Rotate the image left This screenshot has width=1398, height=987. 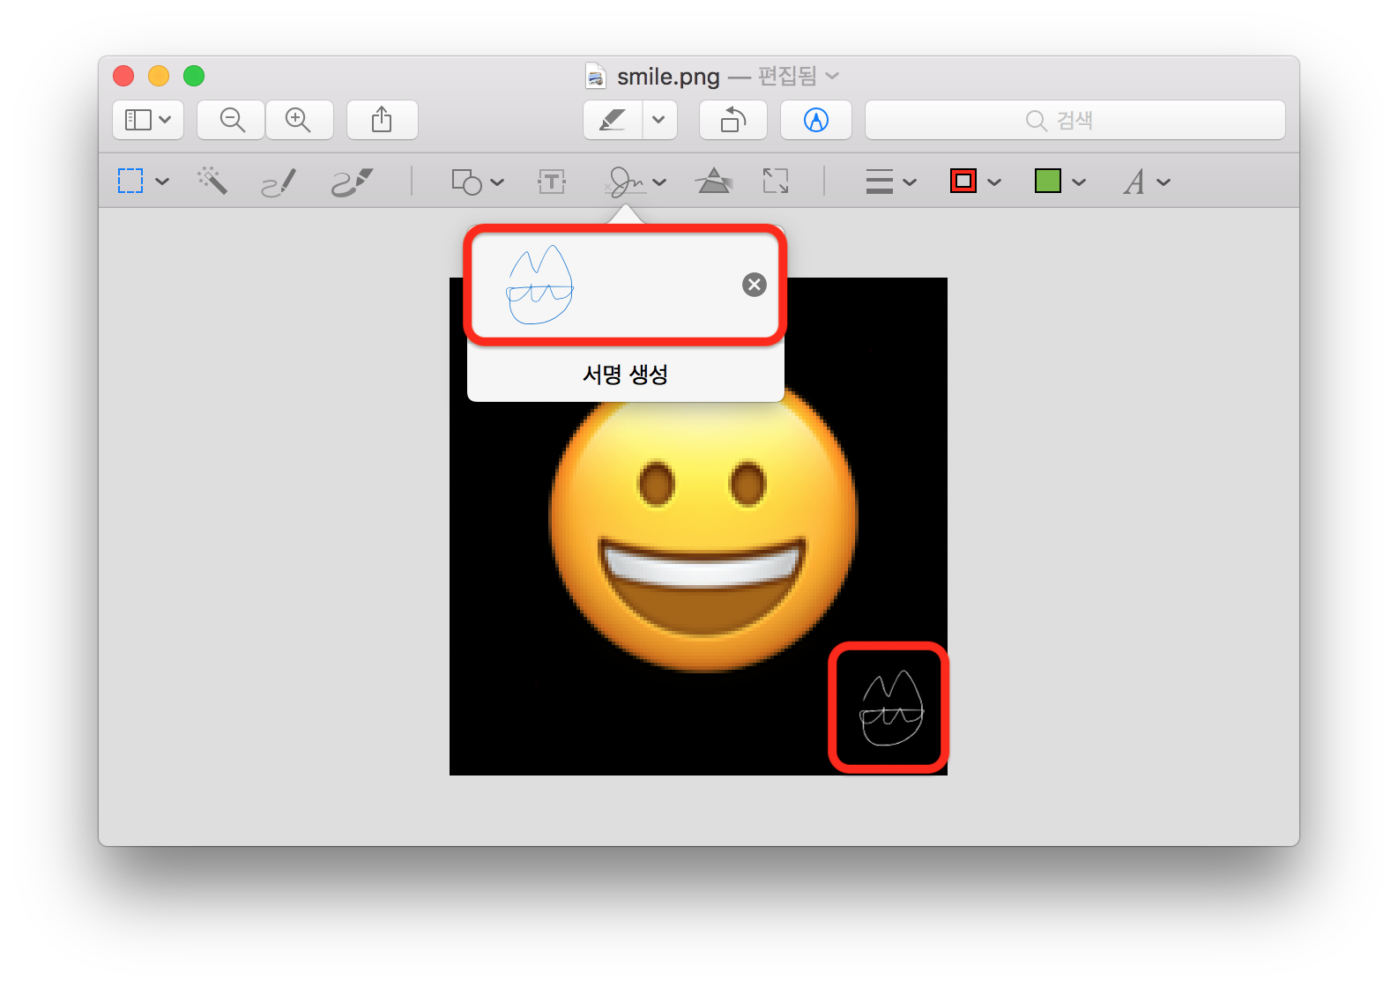[733, 120]
